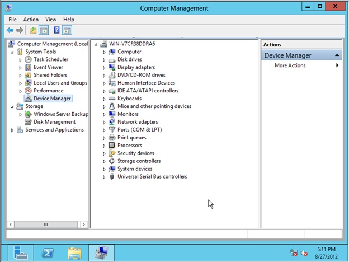Click the Performance gauge icon
The width and height of the screenshot is (349, 262).
pos(28,91)
